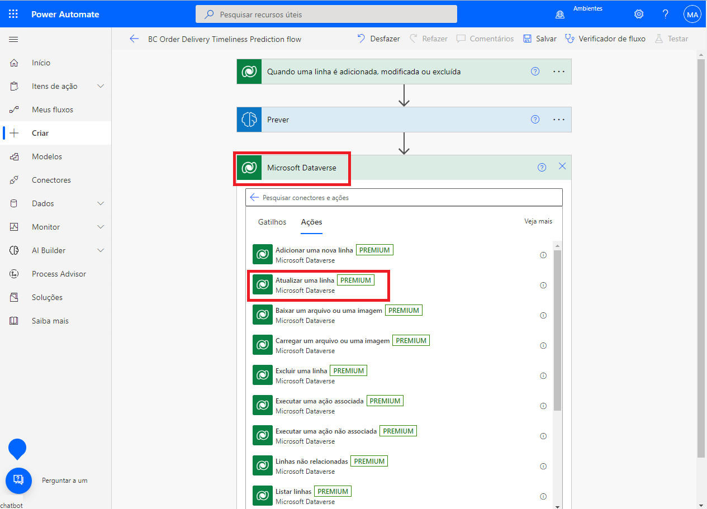Select Excluir uma linha action
Viewport: 707px width, 509px height.
click(x=400, y=375)
